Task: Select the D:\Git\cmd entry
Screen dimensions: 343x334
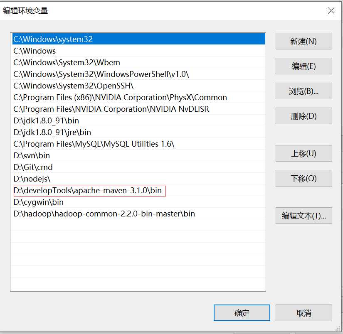Action: [x=138, y=167]
